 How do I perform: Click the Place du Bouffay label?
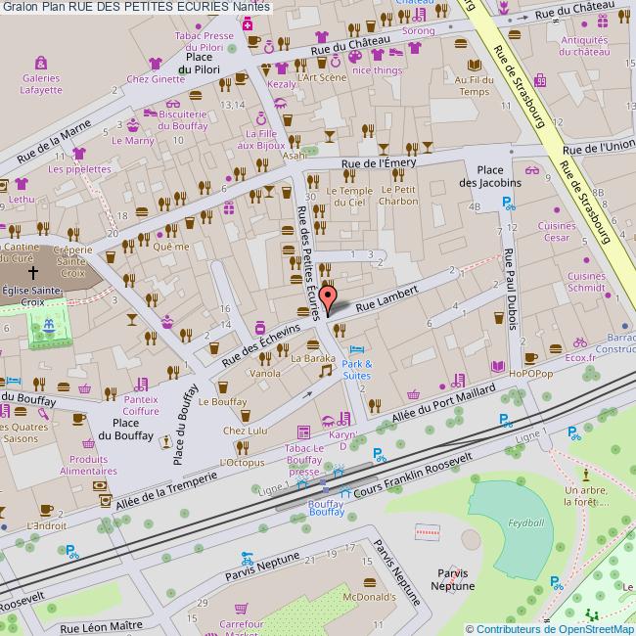(132, 429)
